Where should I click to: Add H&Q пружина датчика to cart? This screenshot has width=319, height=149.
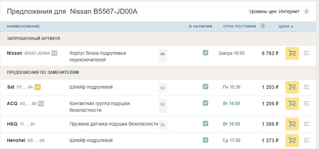pos(292,124)
